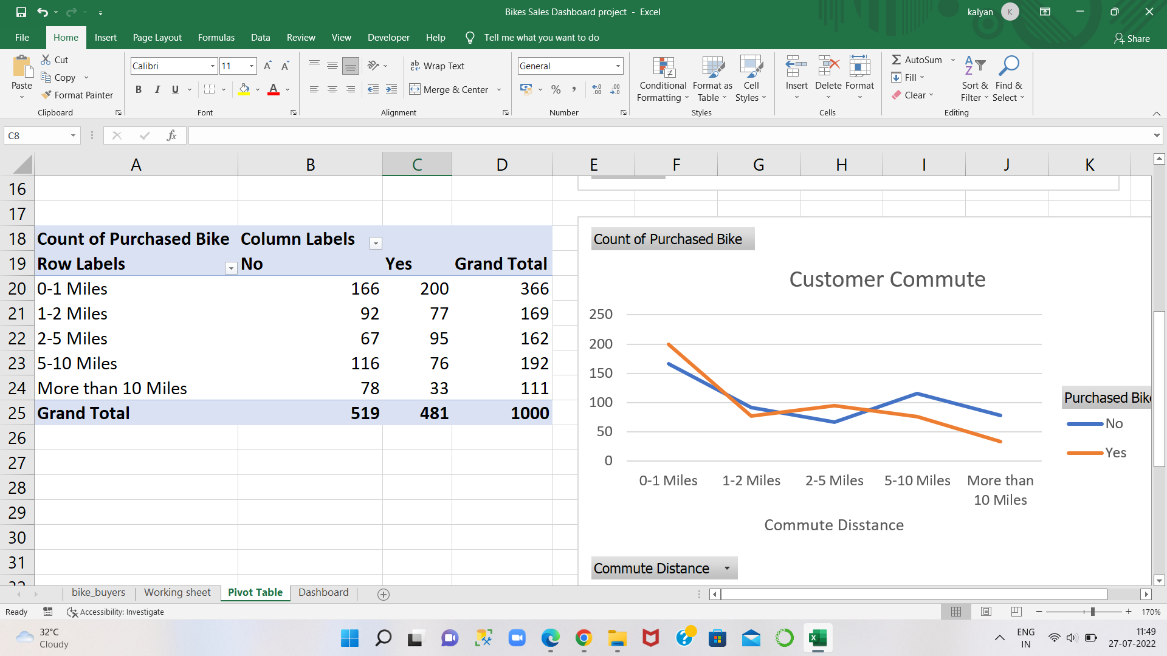This screenshot has height=656, width=1167.
Task: Click the Zoom In control on status bar
Action: coord(1129,612)
